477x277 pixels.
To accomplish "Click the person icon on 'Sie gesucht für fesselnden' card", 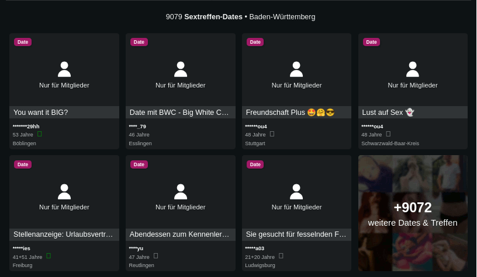I will click(296, 191).
